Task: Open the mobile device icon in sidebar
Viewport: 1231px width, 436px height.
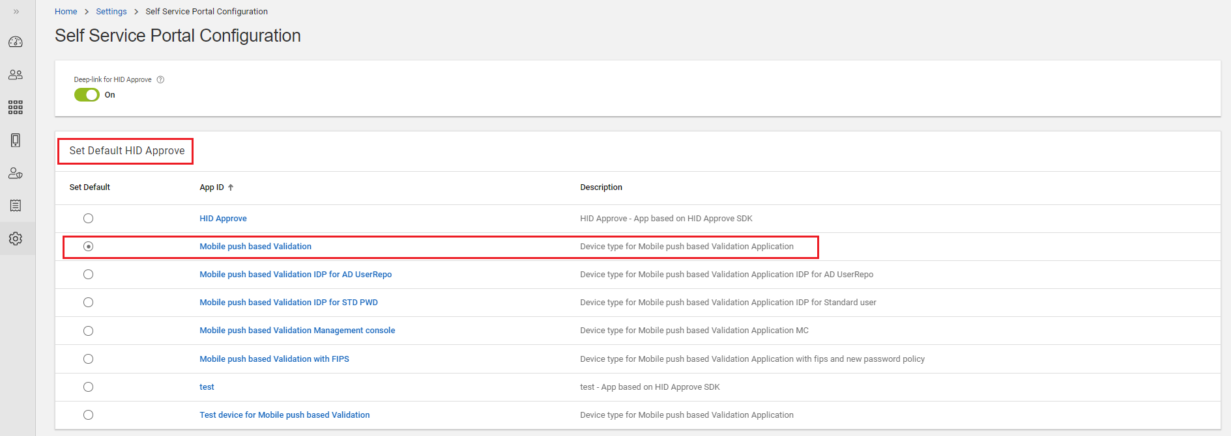Action: coord(16,140)
